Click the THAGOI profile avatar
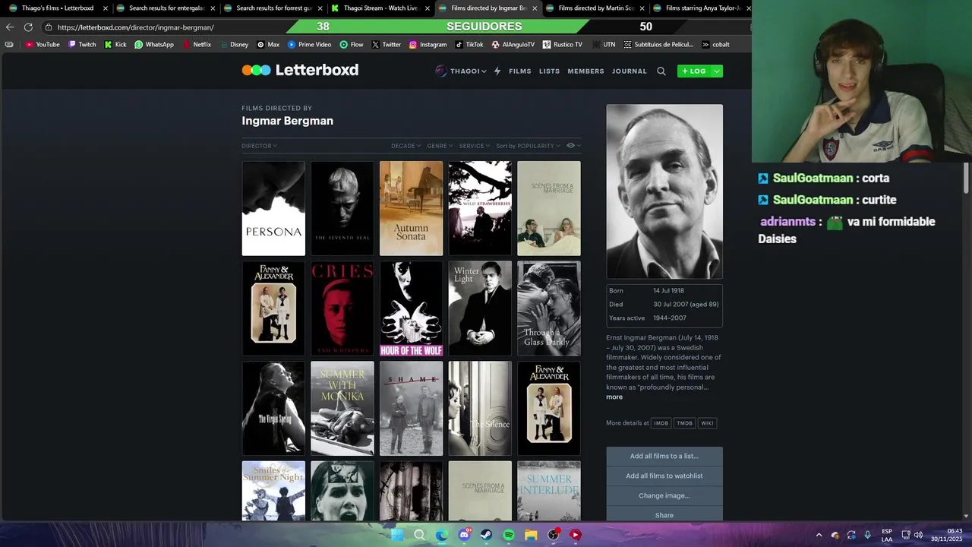The height and width of the screenshot is (547, 972). [x=441, y=71]
